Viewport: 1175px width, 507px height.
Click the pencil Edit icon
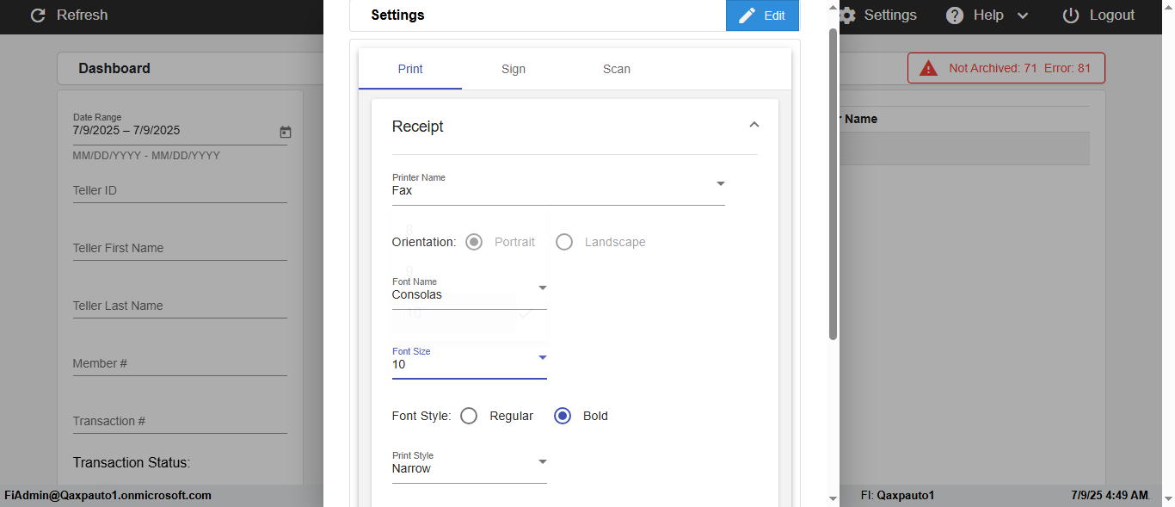(x=747, y=15)
